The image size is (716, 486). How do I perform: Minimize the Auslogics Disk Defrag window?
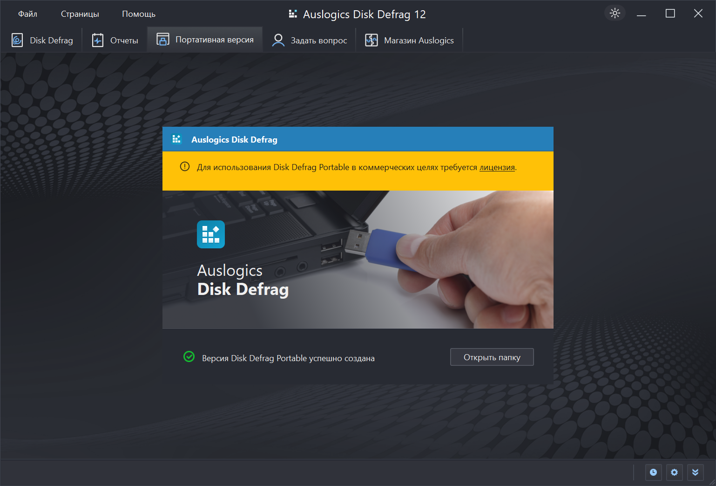tap(642, 14)
